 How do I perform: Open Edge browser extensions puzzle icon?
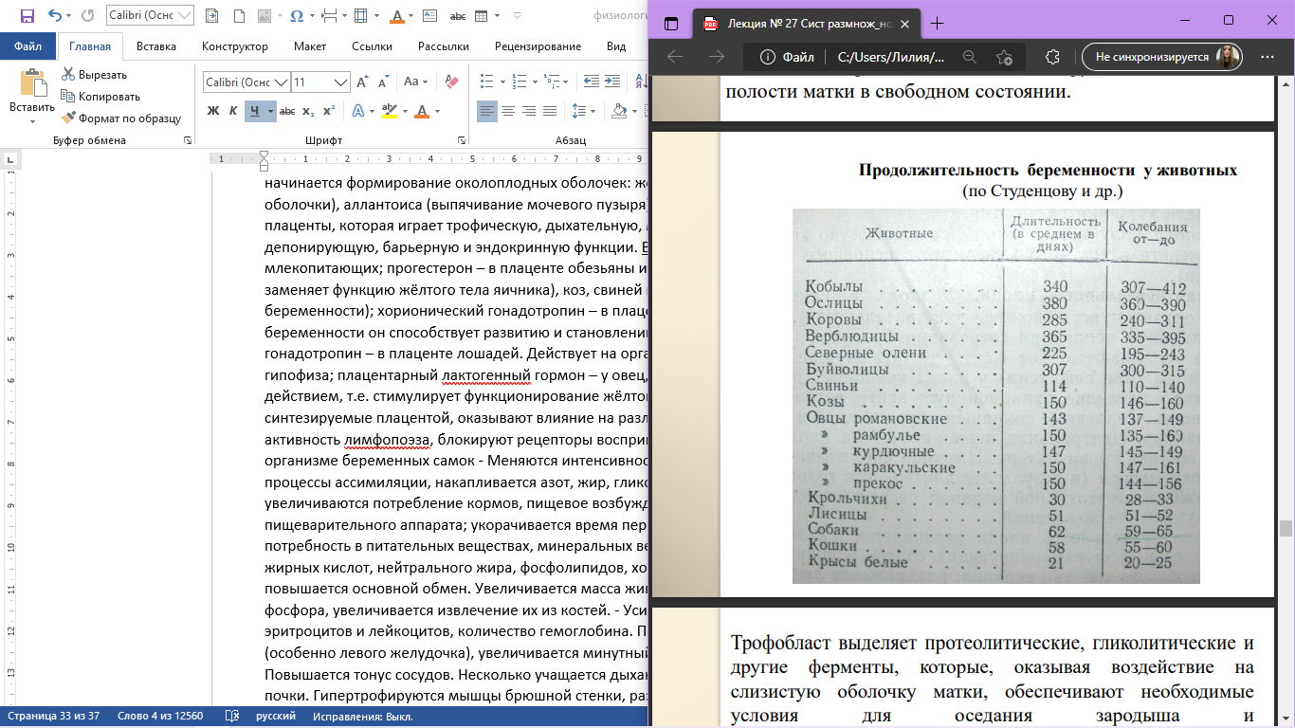(1052, 57)
